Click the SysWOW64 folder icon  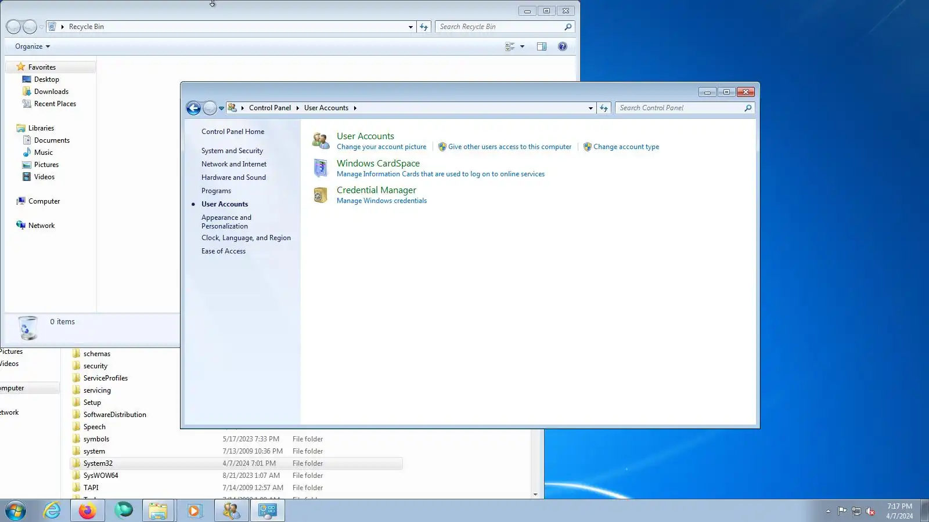76,476
